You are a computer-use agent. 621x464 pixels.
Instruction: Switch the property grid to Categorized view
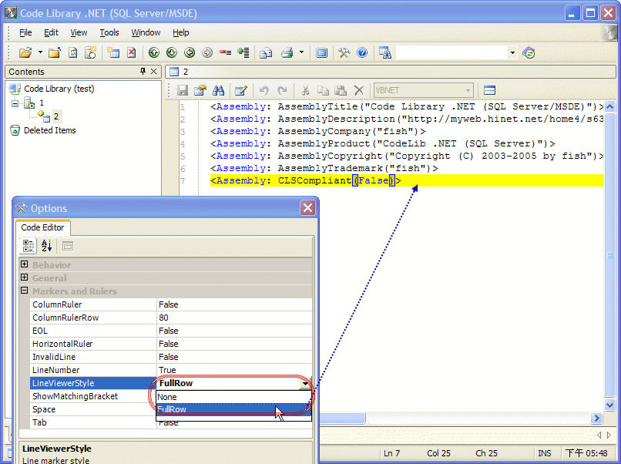pyautogui.click(x=28, y=246)
